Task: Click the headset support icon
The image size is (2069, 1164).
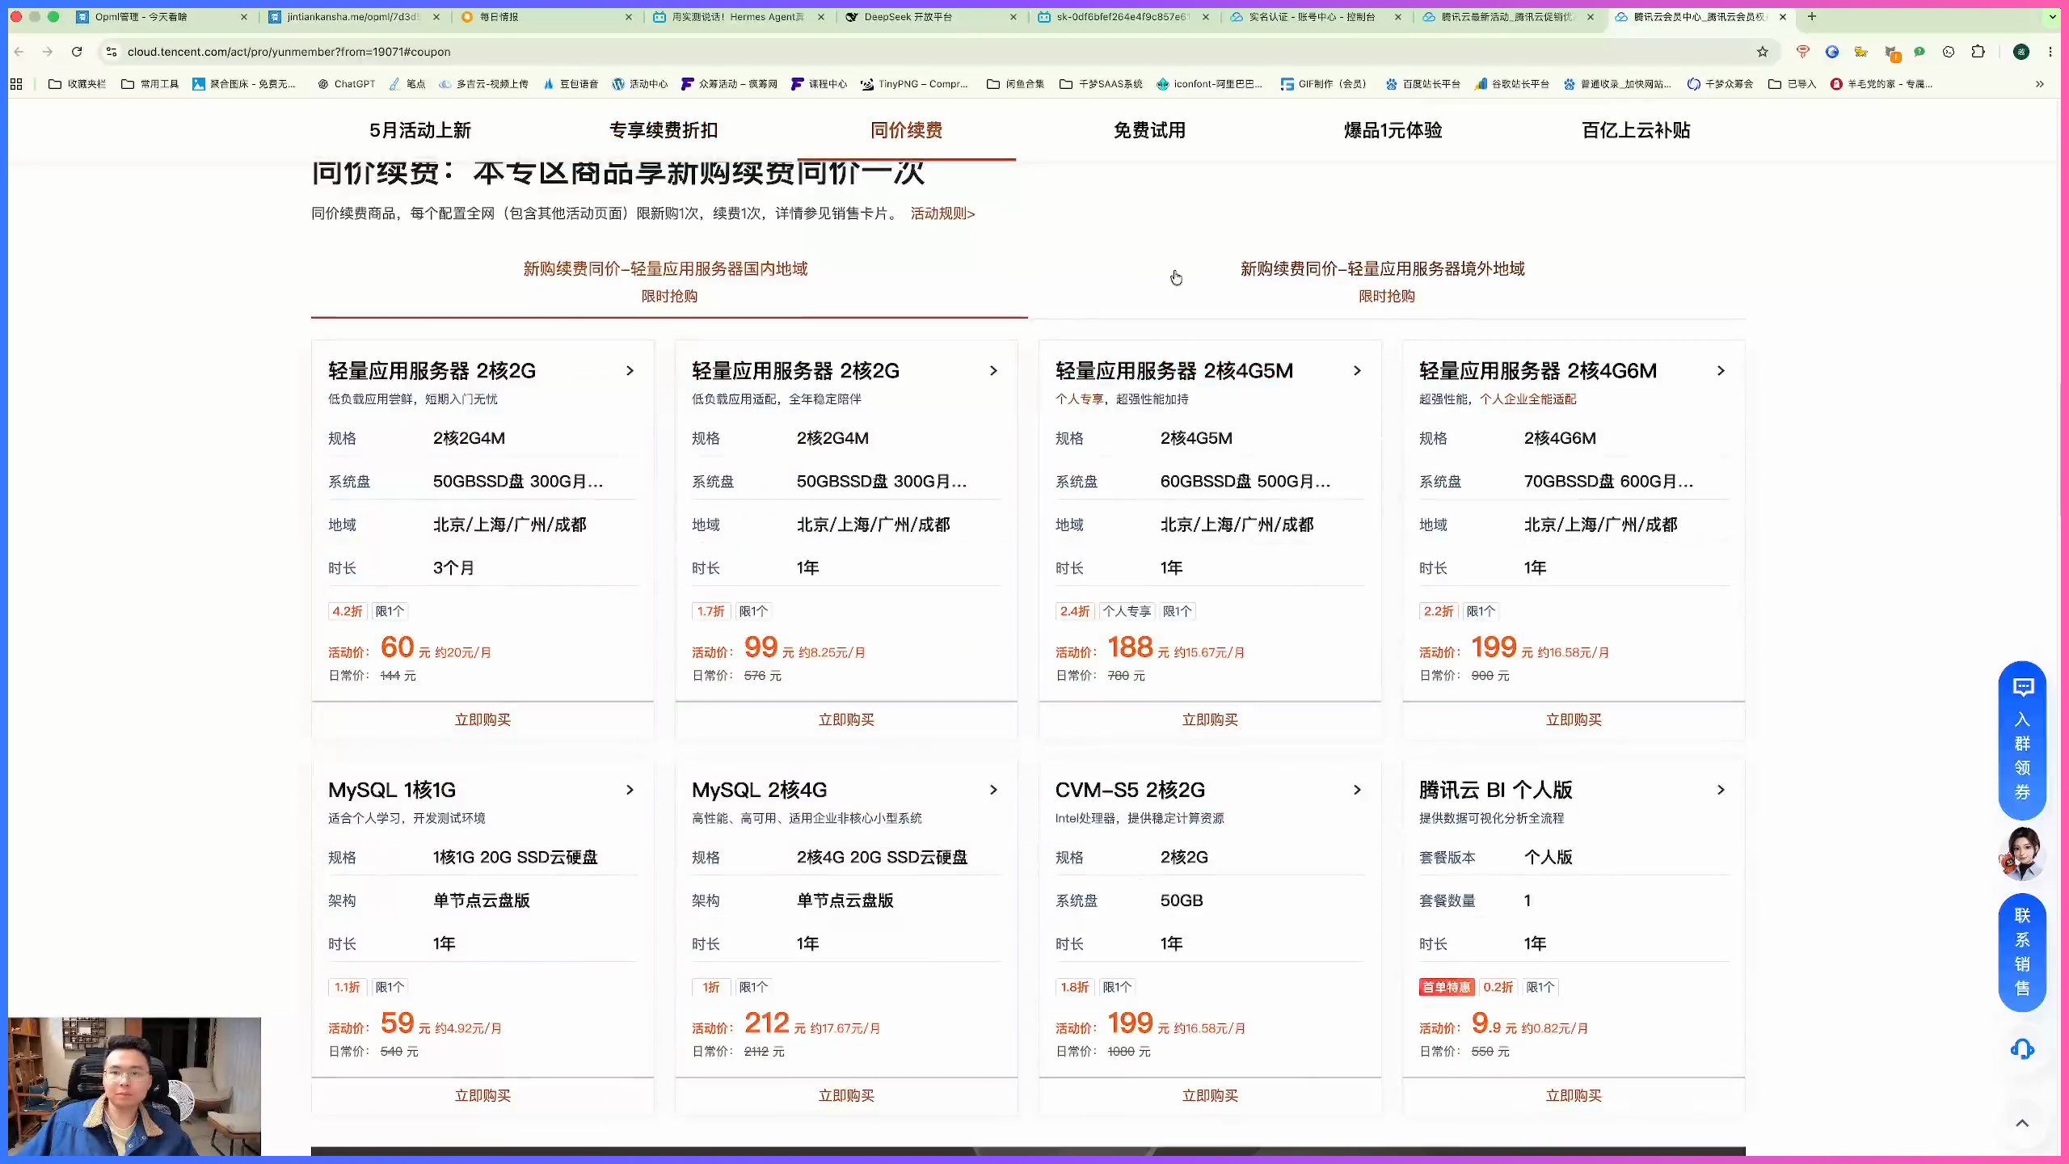Action: 2022,1049
